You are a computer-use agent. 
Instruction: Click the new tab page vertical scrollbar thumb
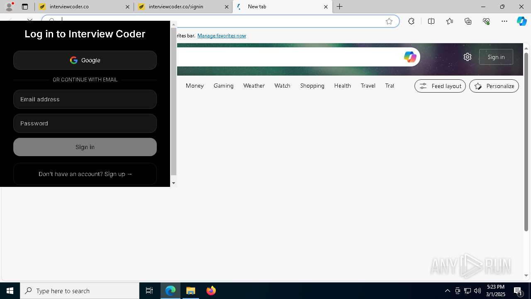(x=526, y=141)
